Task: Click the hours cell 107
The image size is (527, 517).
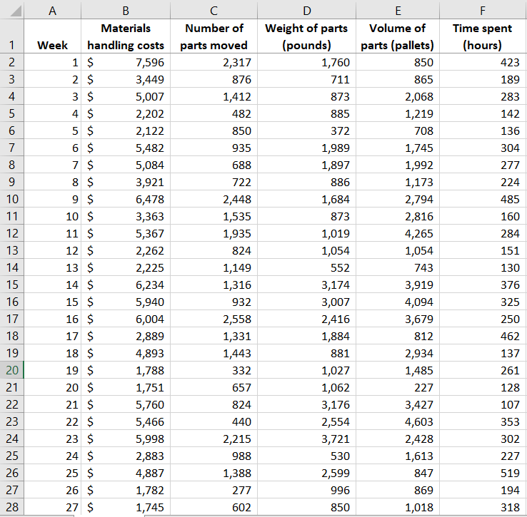Action: coord(483,404)
